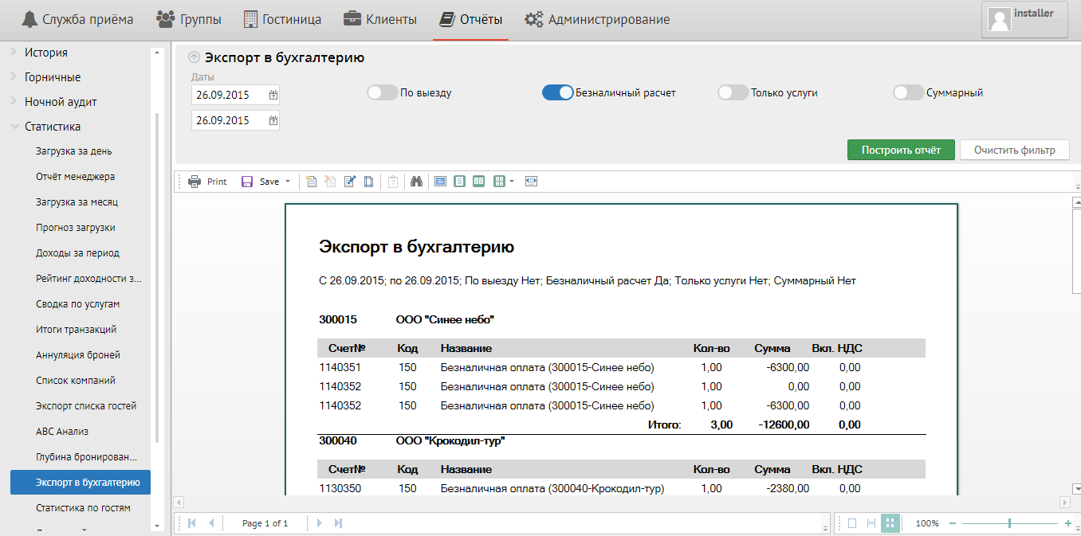
Task: Open the Find binoculars tool
Action: coord(416,182)
